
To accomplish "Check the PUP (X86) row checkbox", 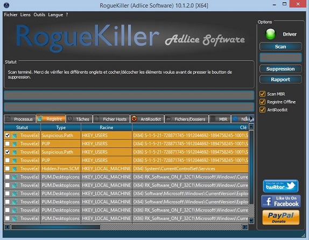I will tap(8, 160).
